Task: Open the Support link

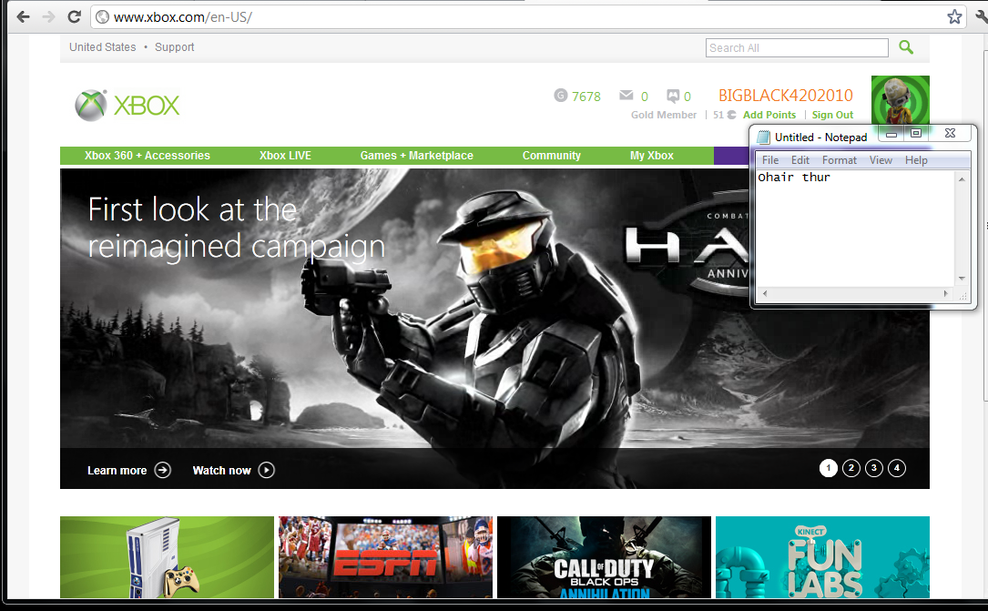Action: 175,47
